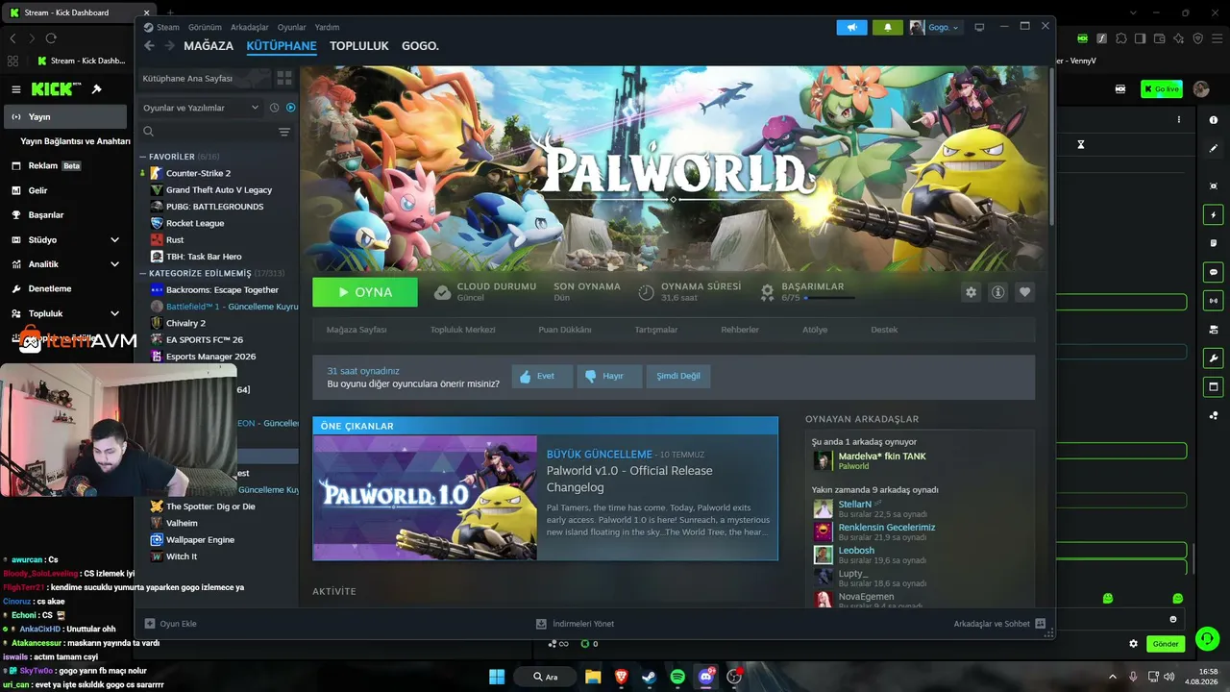Open Palworld Atölye workshop link

tap(815, 330)
